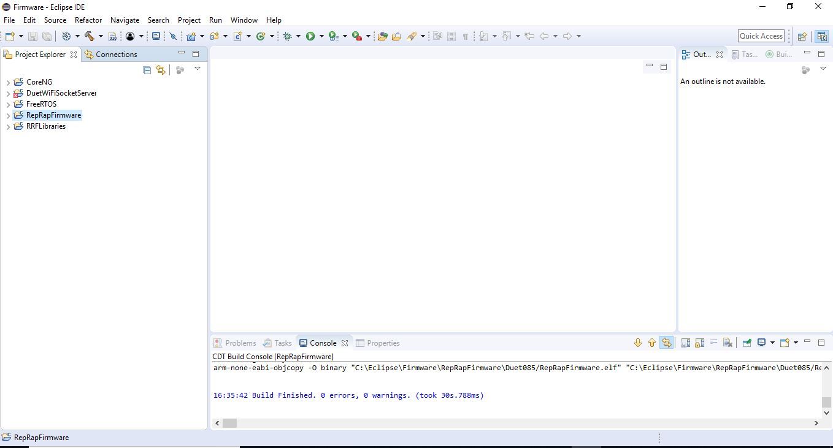The width and height of the screenshot is (833, 448).
Task: Select the C/C++ perspective icon
Action: point(822,36)
